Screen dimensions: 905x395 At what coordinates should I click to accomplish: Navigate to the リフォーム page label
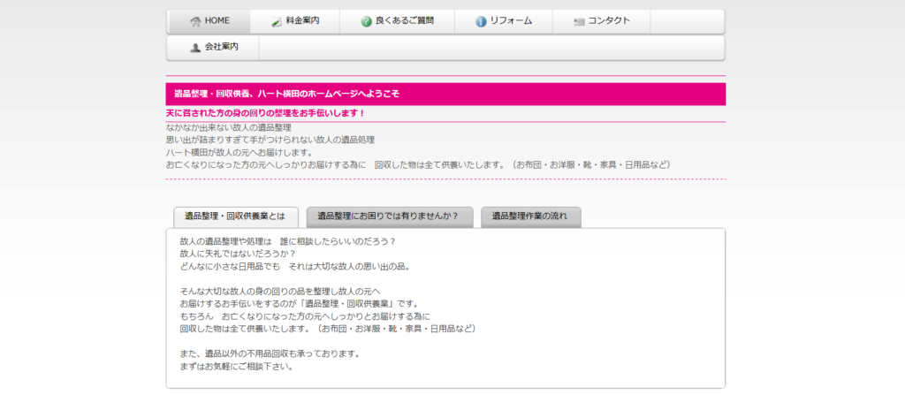pos(511,21)
